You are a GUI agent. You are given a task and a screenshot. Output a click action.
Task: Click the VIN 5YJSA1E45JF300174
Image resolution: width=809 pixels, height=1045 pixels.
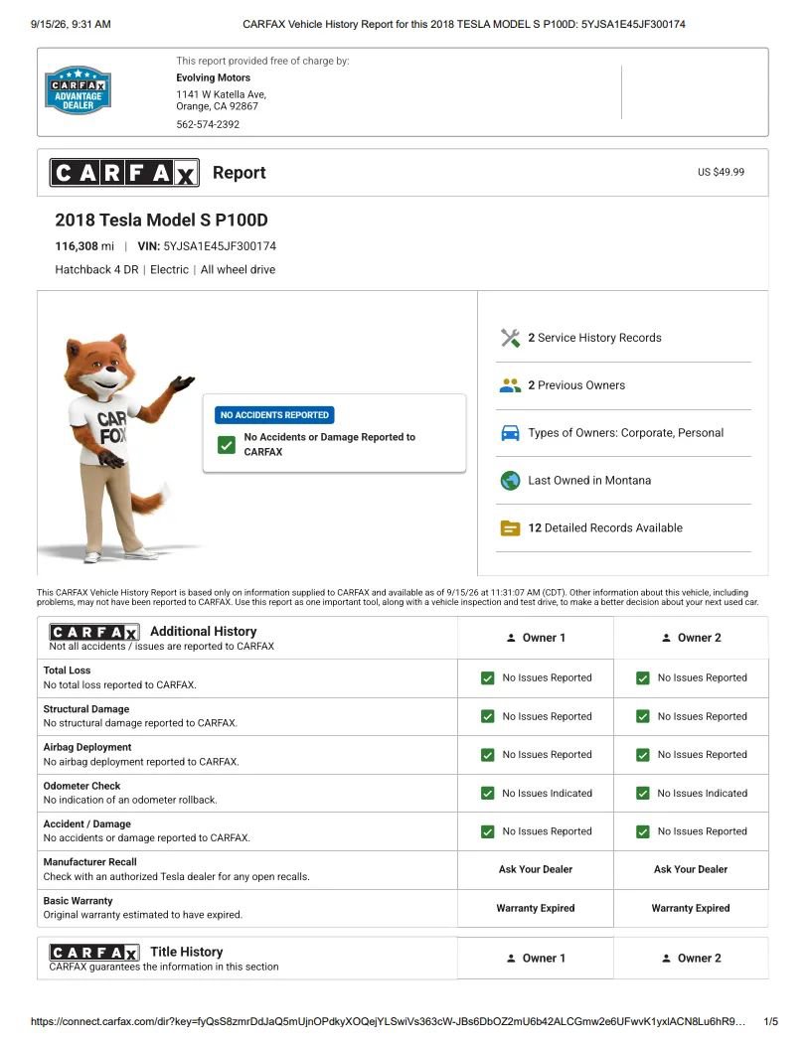(207, 246)
